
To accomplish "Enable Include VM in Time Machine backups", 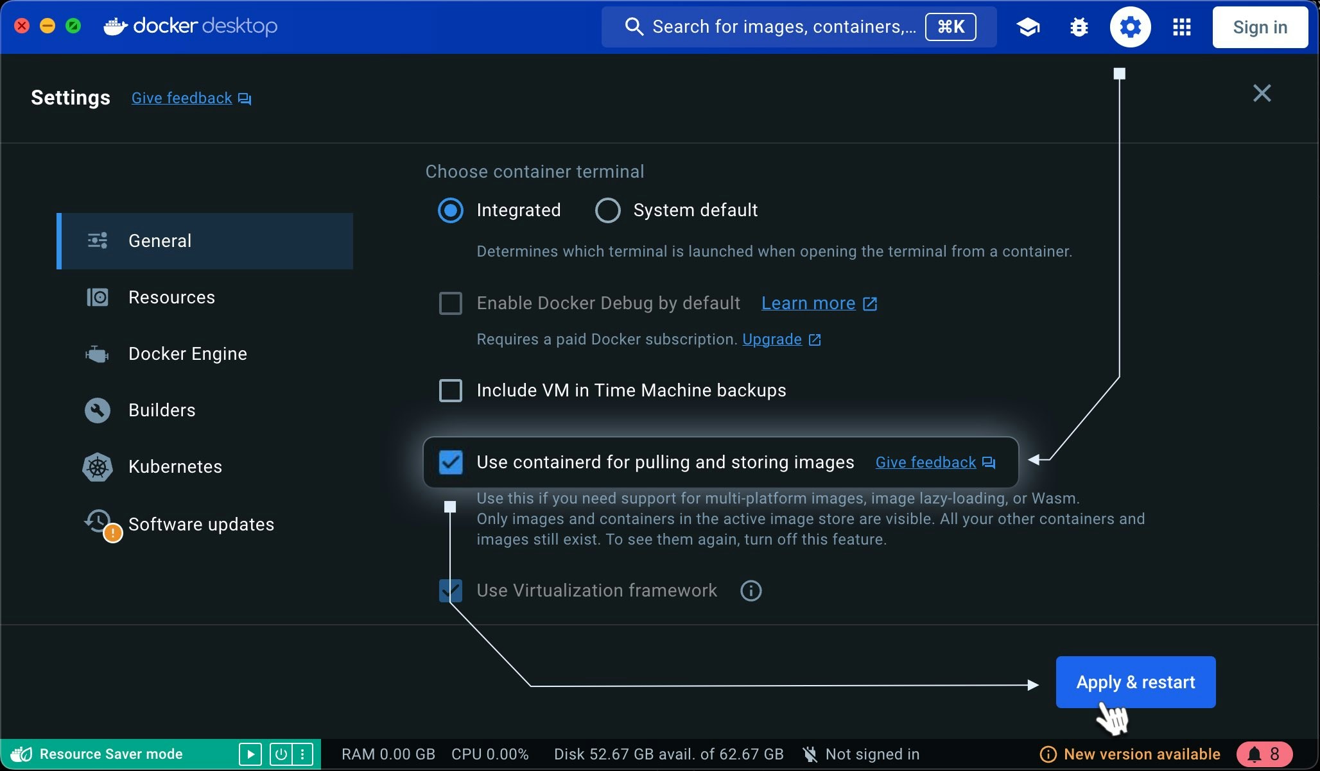I will (x=450, y=390).
